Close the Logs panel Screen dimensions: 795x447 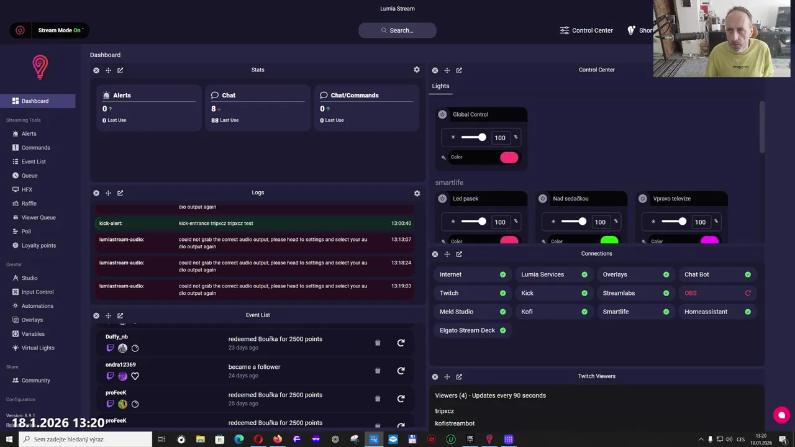(x=96, y=193)
